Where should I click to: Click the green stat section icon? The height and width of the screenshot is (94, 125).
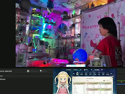pos(101,89)
